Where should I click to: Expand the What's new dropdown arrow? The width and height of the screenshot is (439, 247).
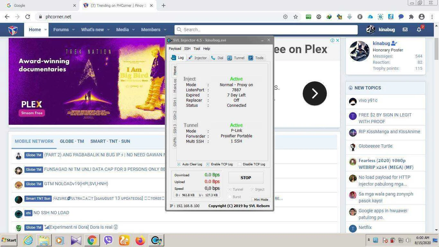[x=108, y=30]
